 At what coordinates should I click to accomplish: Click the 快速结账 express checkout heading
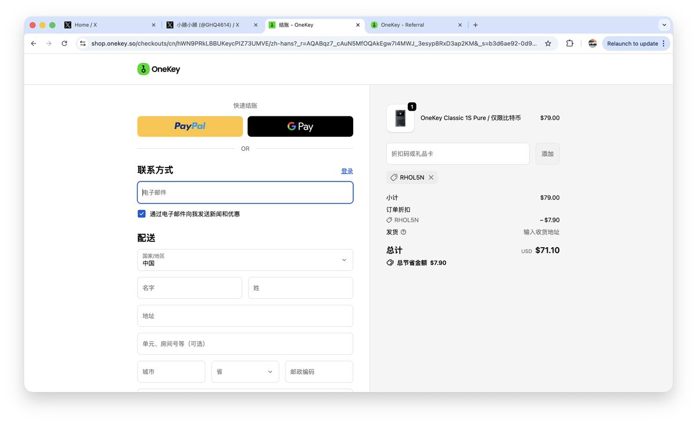click(x=245, y=106)
